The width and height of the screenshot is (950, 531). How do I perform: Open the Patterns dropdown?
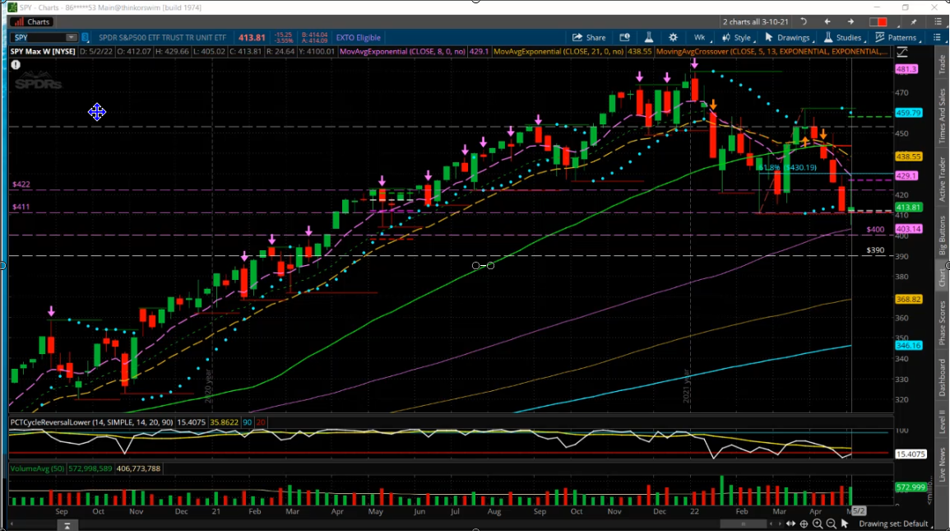tap(897, 38)
